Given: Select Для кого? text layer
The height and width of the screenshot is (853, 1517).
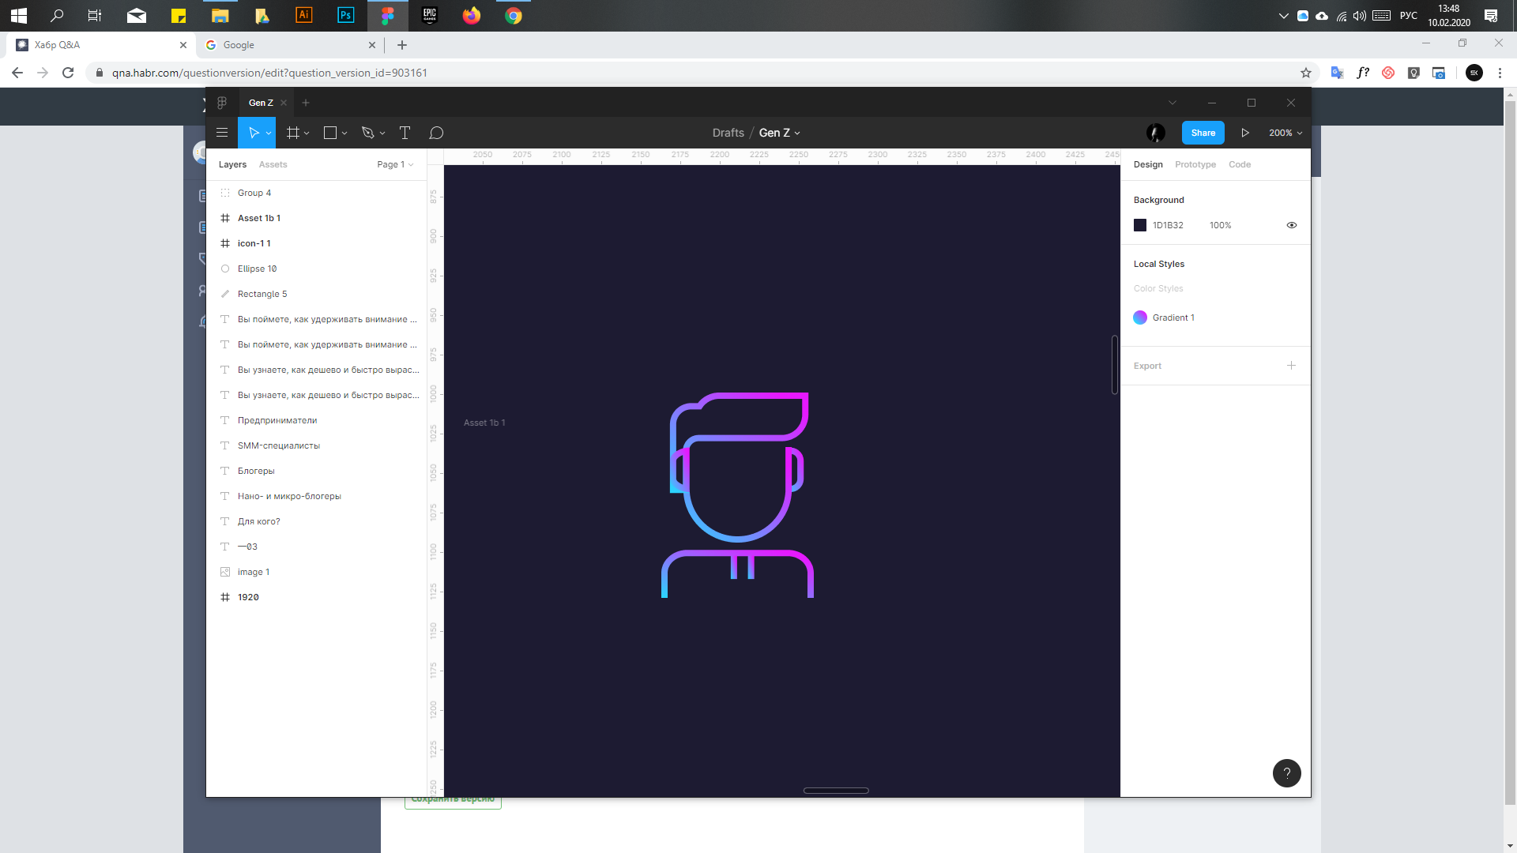Looking at the screenshot, I should click(x=316, y=521).
